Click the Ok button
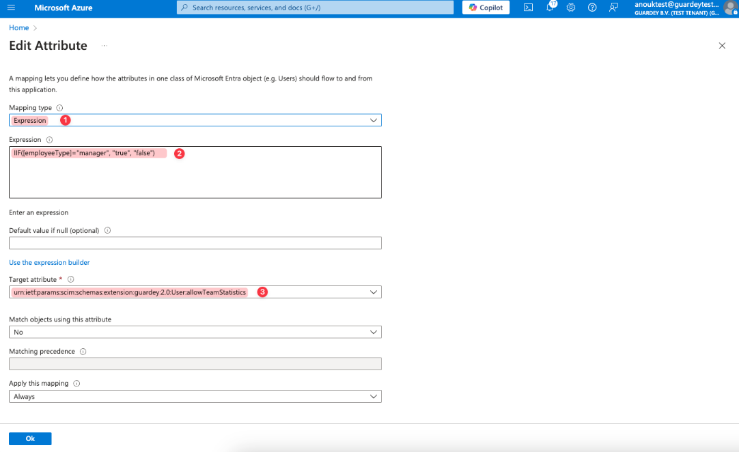739x452 pixels. [x=30, y=438]
